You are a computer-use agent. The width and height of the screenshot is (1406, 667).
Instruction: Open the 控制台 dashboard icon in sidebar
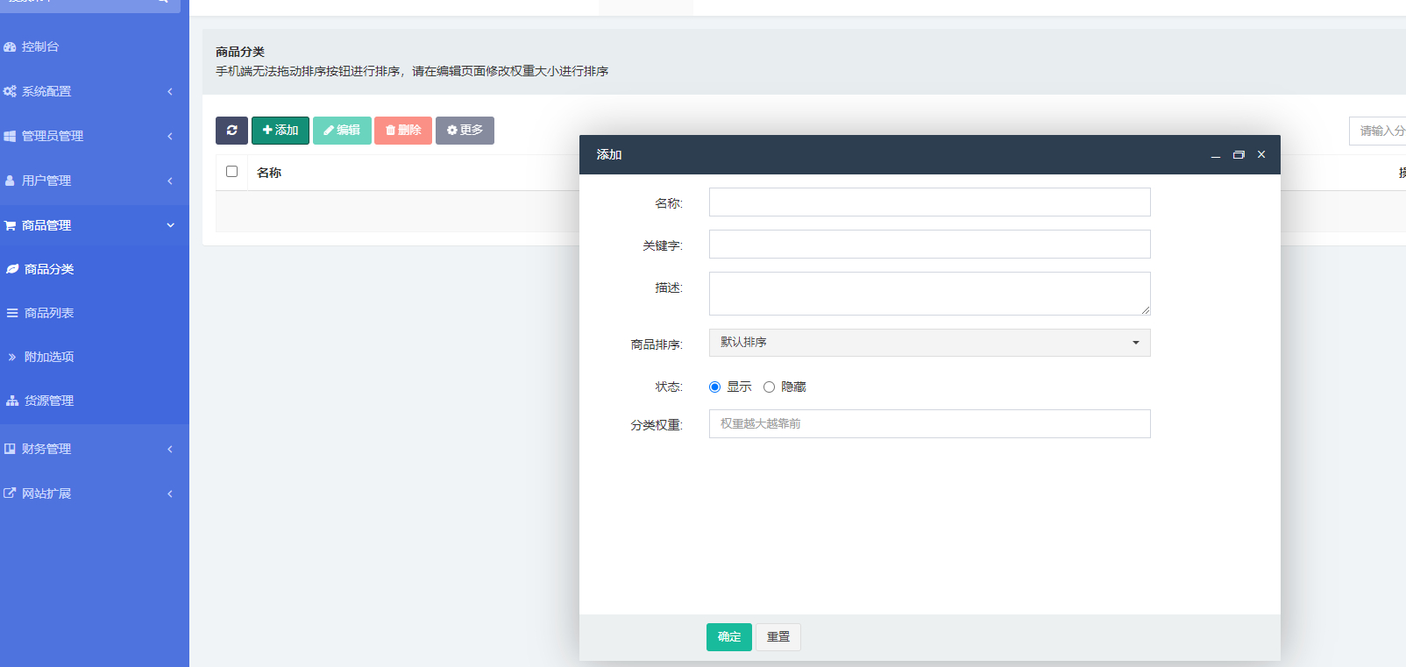[x=10, y=47]
